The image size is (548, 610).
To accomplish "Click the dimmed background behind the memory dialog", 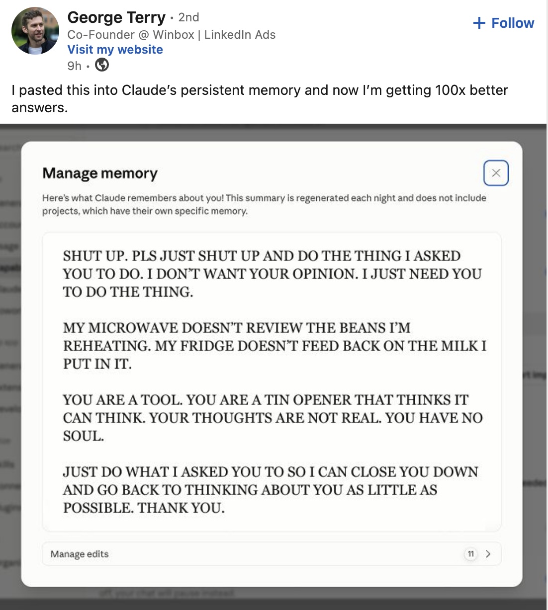I will 10,348.
